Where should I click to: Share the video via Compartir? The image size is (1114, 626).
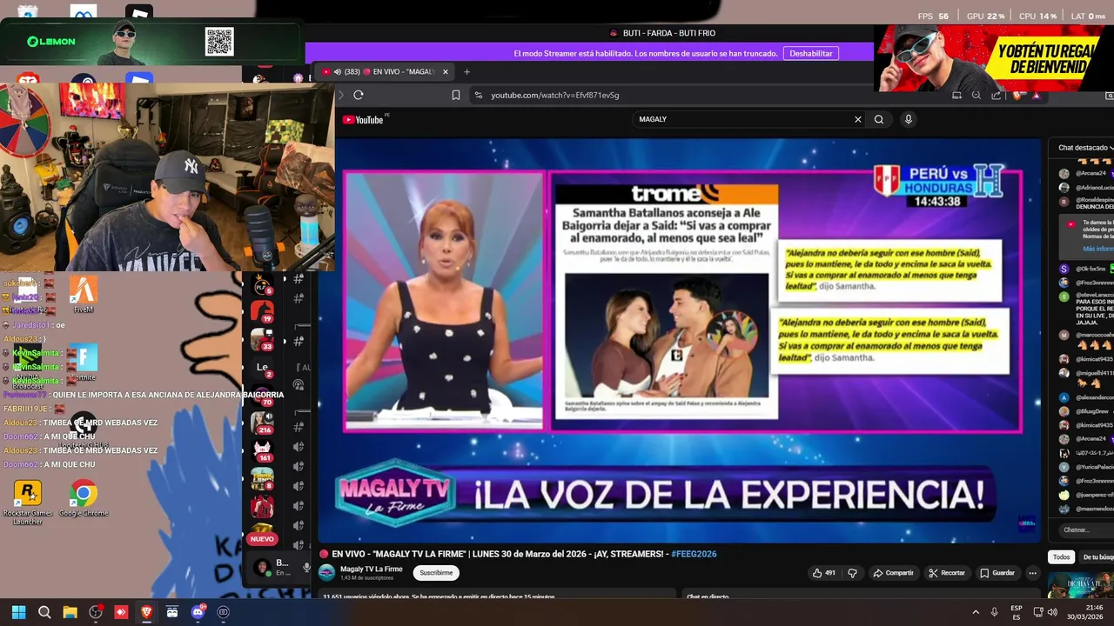(x=893, y=573)
